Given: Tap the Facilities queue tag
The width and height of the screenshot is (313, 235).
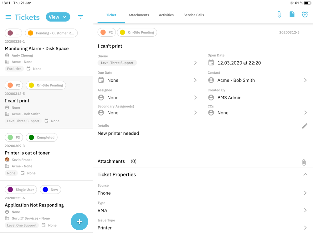Looking at the screenshot, I should (14, 69).
